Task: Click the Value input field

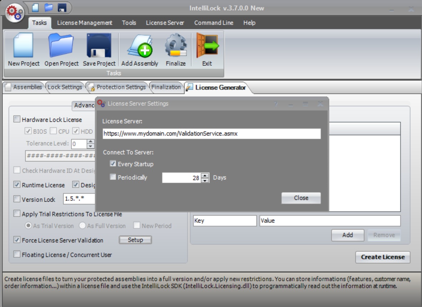Action: click(330, 221)
